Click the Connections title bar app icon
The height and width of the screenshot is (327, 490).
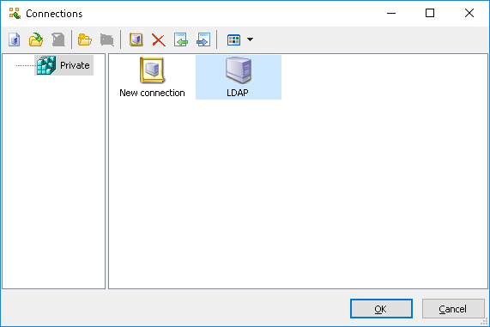(x=15, y=14)
